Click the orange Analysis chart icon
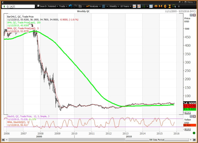The image size is (198, 143). tap(88, 6)
